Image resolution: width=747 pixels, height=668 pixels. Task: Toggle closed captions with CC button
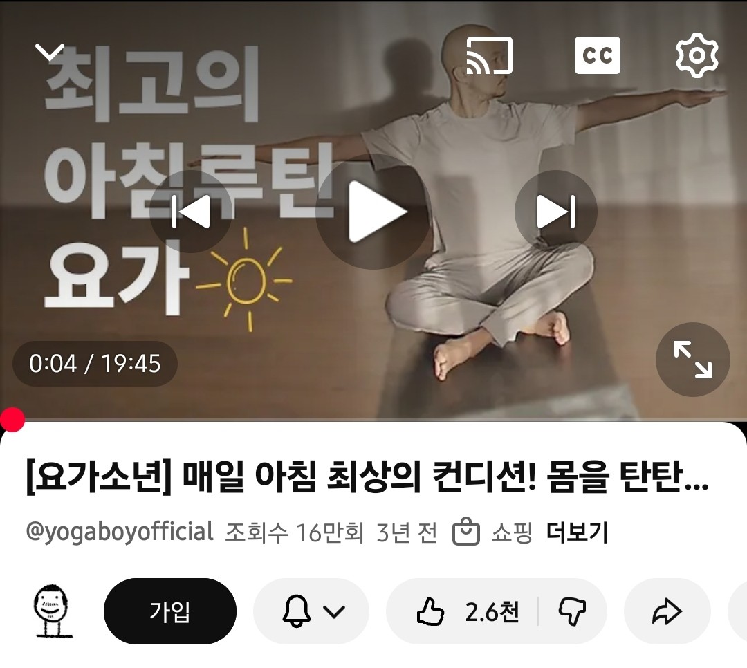click(598, 55)
